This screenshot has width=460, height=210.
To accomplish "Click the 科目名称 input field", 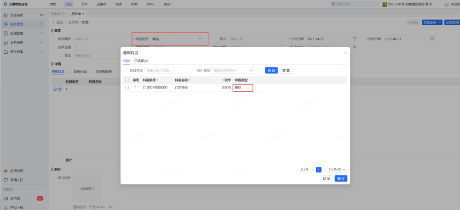I will pyautogui.click(x=166, y=71).
